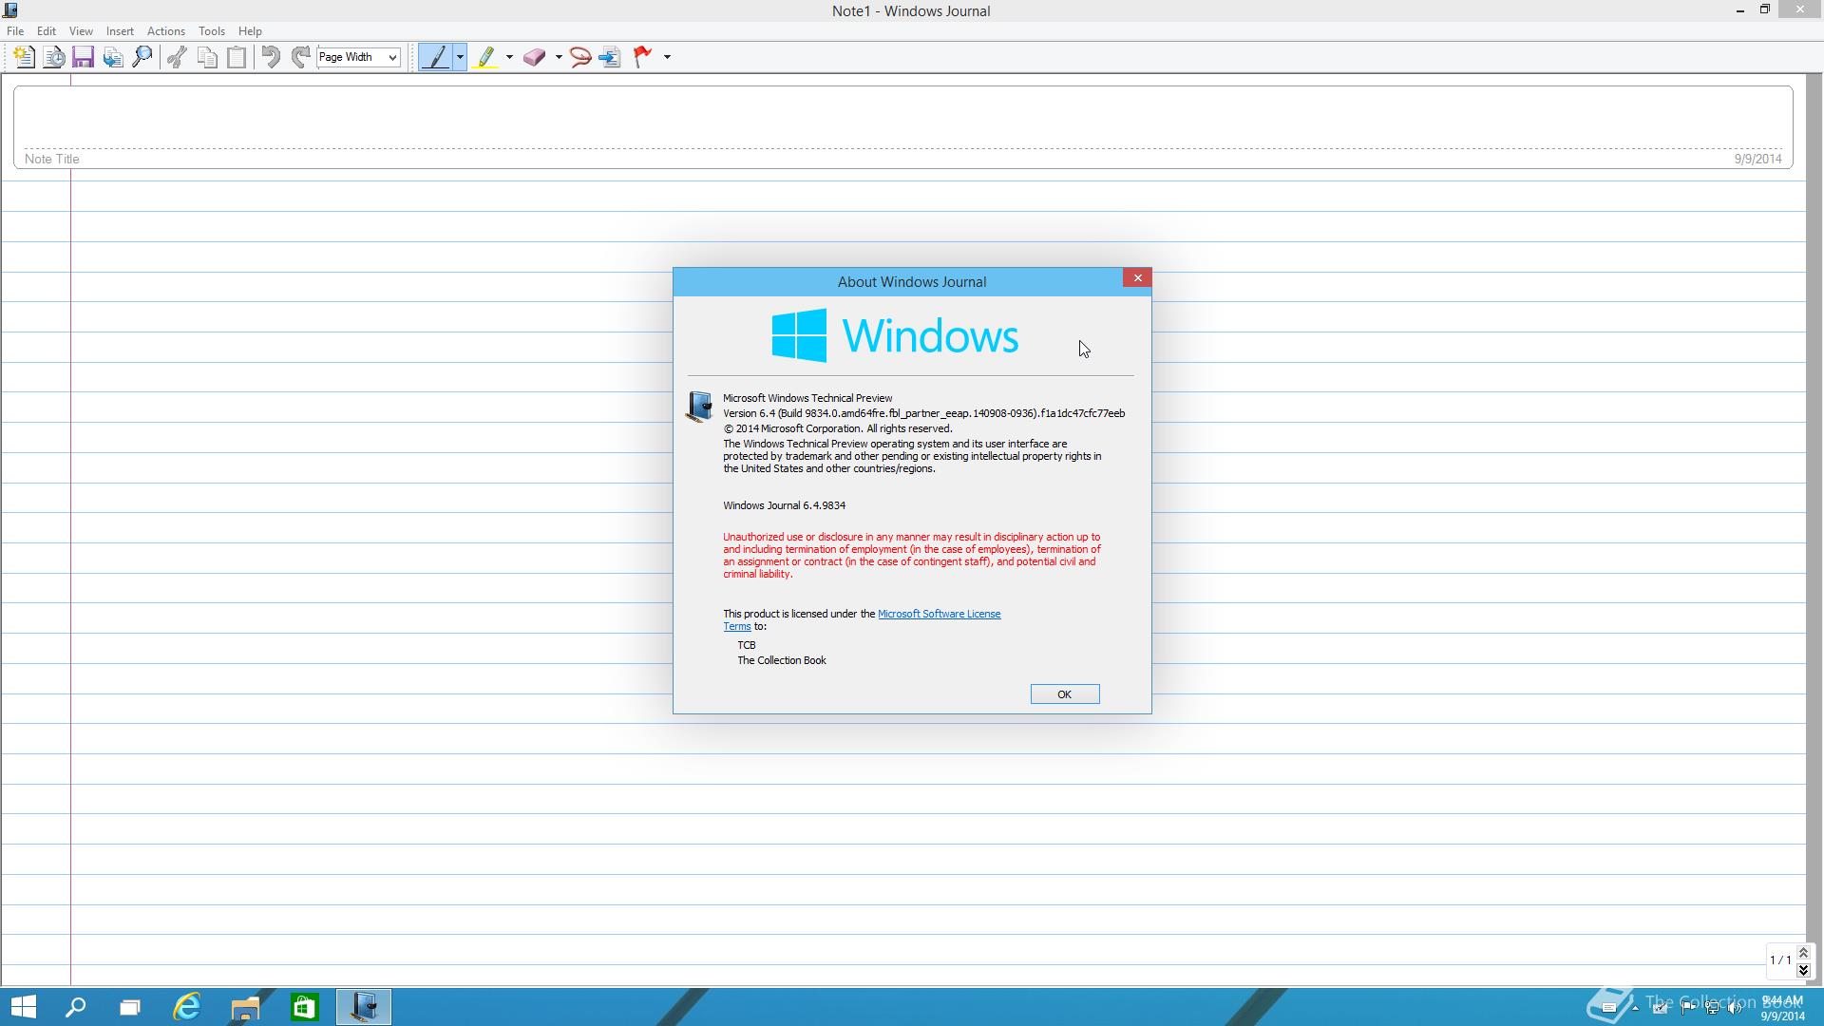Expand the Highlighter options arrow
The width and height of the screenshot is (1824, 1026).
click(509, 57)
